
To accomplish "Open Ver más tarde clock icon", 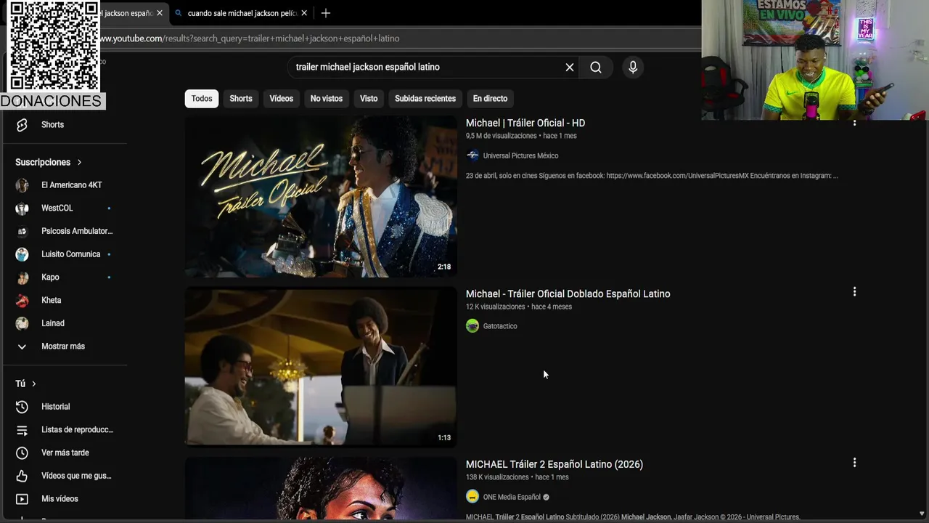I will [x=22, y=453].
